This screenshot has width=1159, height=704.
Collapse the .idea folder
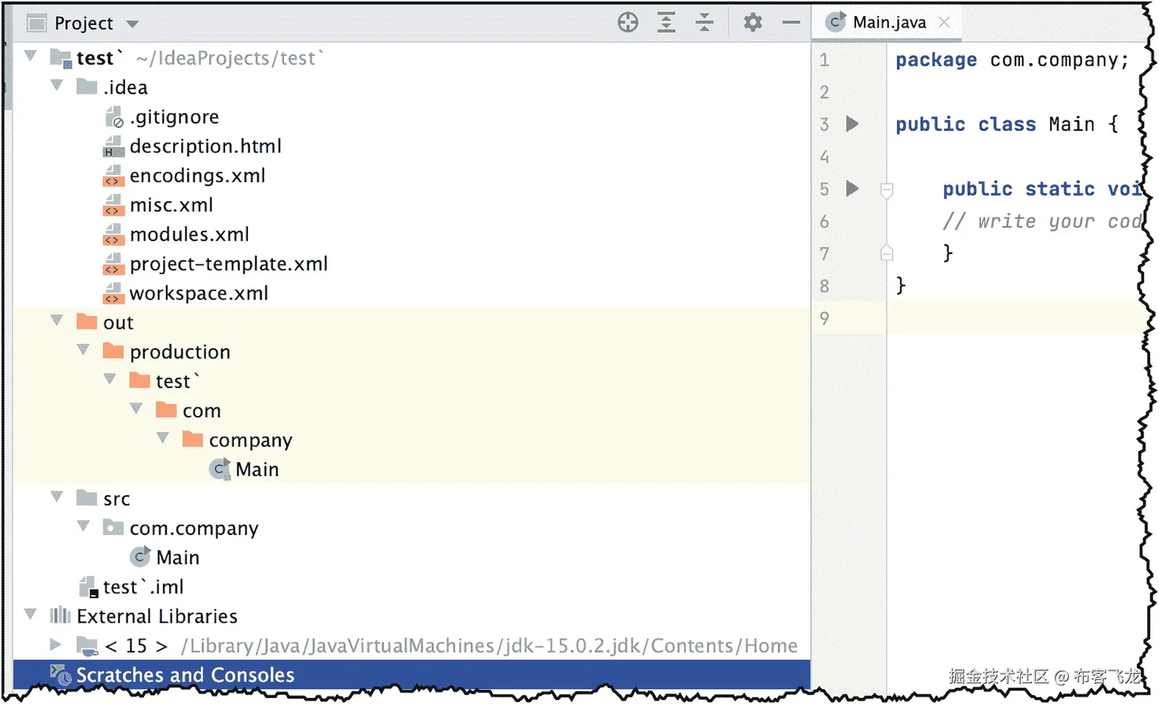[x=57, y=85]
